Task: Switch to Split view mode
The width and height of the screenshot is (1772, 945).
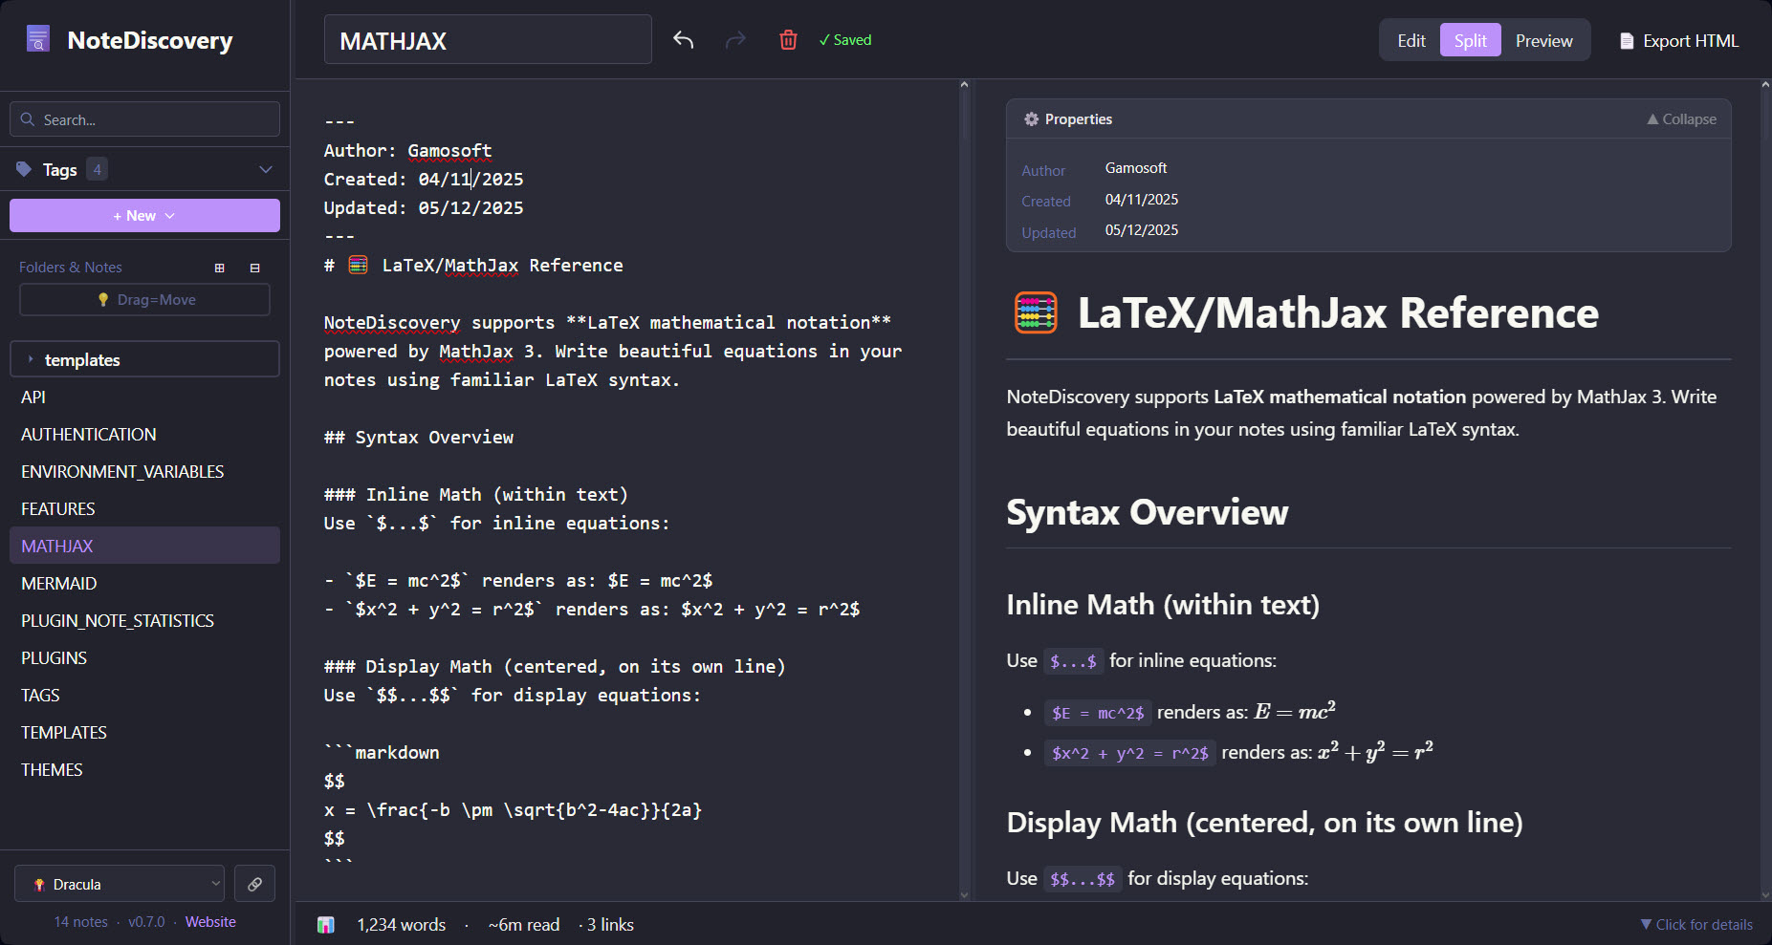Action: click(1470, 41)
